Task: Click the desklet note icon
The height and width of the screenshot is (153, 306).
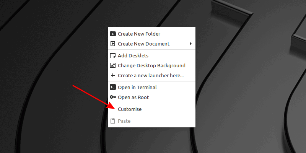Action: point(113,55)
